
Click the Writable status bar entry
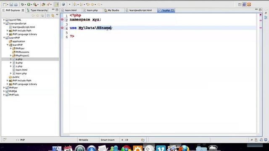point(84,140)
